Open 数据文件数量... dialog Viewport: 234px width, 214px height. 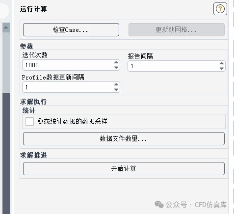point(124,139)
